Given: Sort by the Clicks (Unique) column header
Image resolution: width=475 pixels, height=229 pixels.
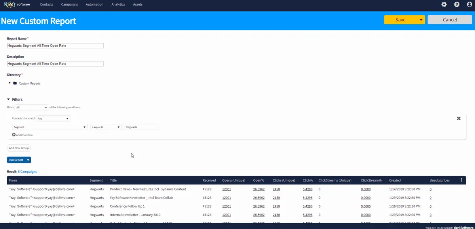Looking at the screenshot, I should (x=284, y=180).
